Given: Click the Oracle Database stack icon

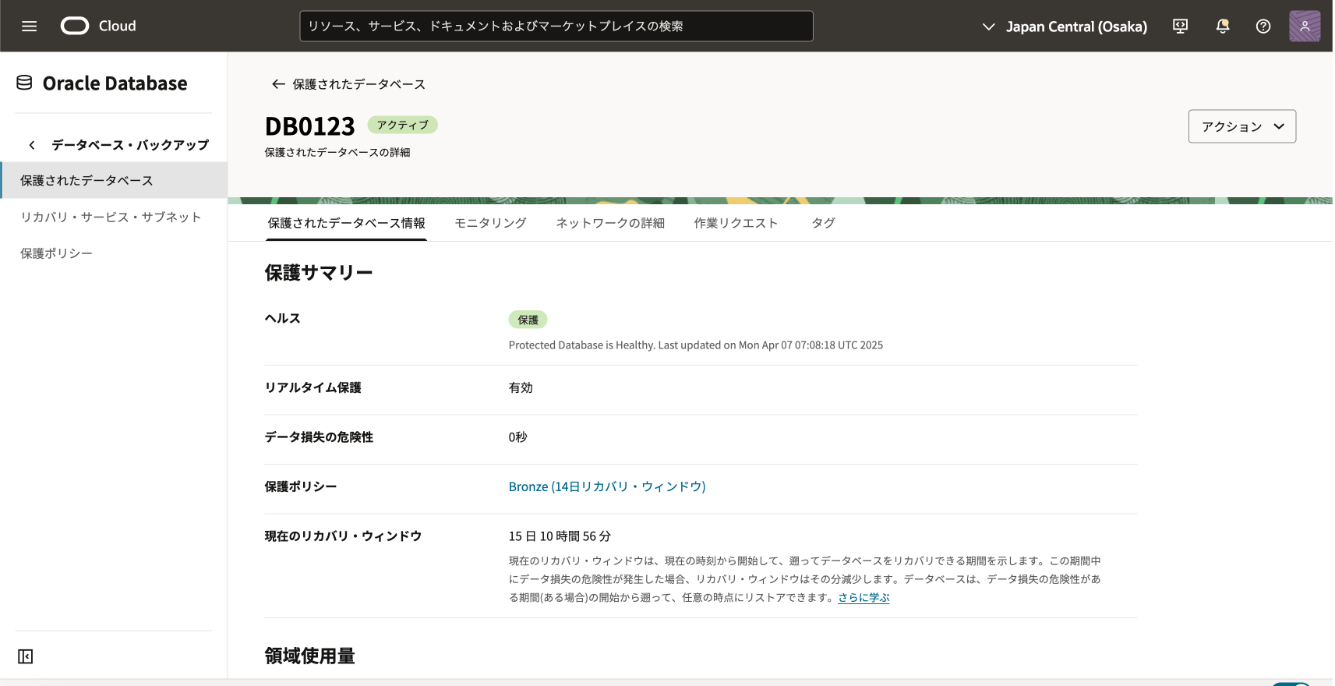Looking at the screenshot, I should (25, 83).
